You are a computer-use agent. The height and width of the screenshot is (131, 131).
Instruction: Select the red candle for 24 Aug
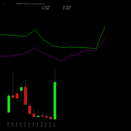pyautogui.click(x=51, y=118)
